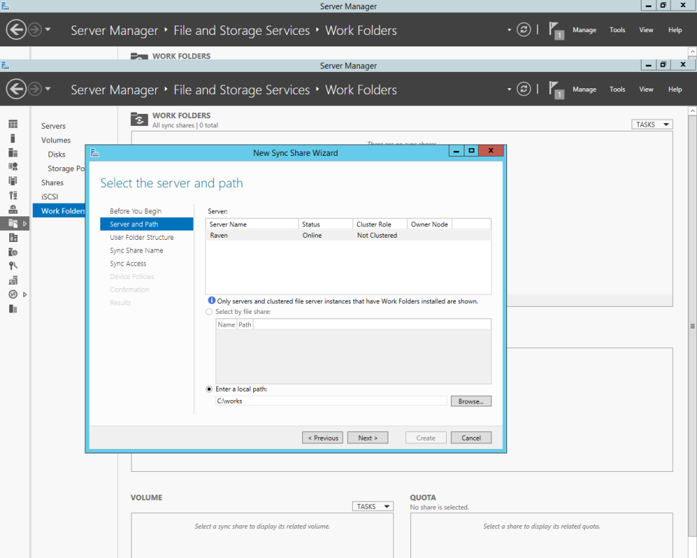
Task: Open Dashboard icon in left sidebar
Action: pos(13,124)
